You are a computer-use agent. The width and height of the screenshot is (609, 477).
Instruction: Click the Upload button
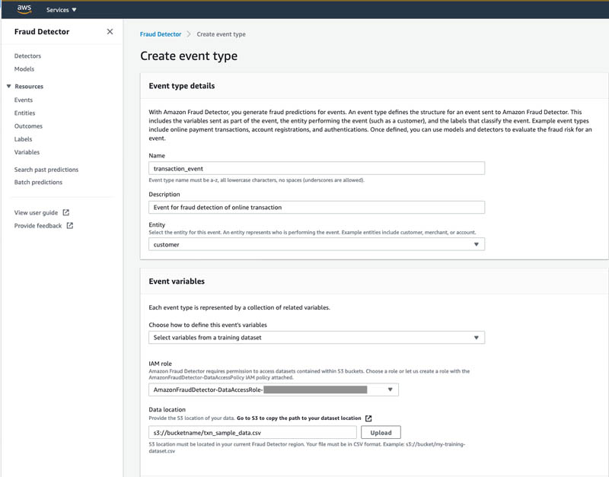(x=381, y=432)
